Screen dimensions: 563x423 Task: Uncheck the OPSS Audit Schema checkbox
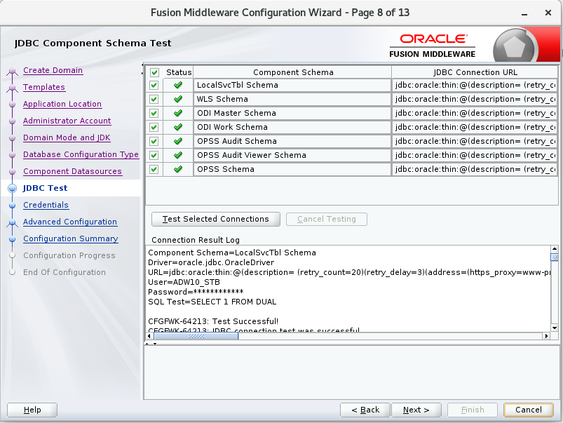154,141
